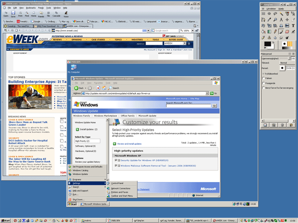Viewport: 298px width, 223px height.
Task: Select GIMP's Pencil tool
Action: (275, 32)
